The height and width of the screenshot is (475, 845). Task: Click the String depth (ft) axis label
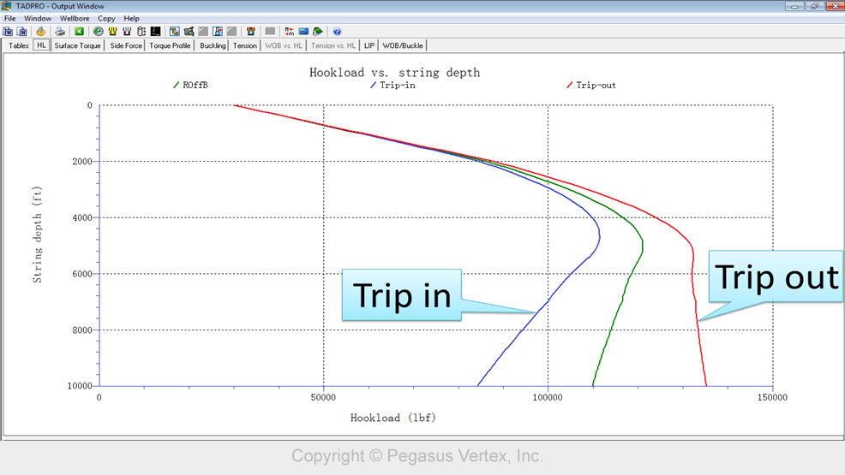[37, 235]
